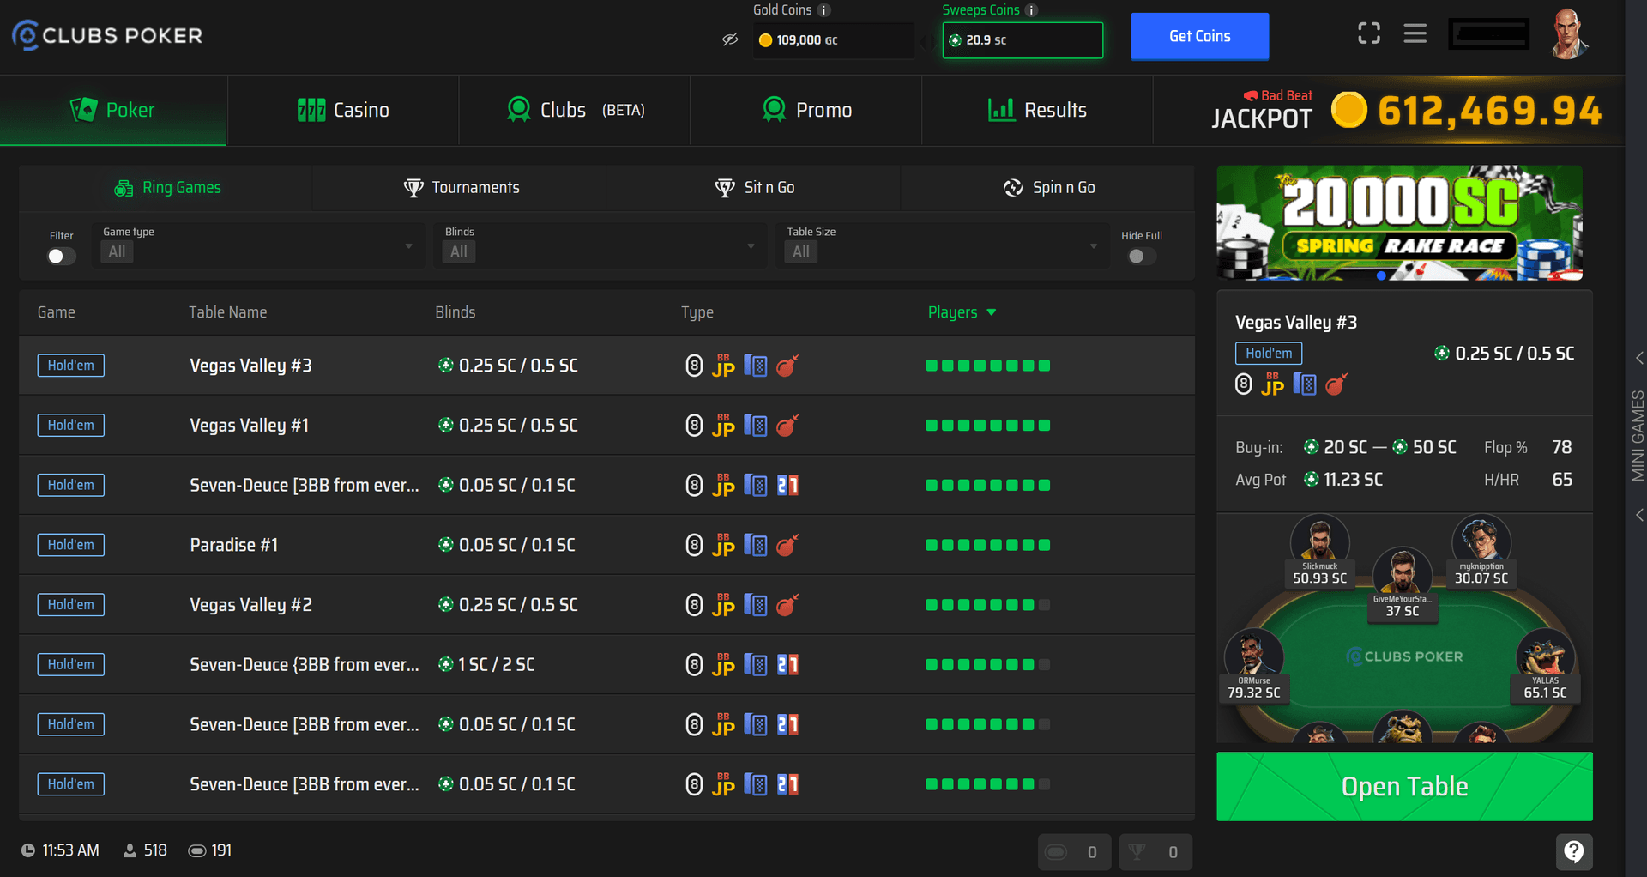This screenshot has width=1647, height=877.
Task: Click bomb pot icon on Vegas Valley #3 row
Action: coord(787,366)
